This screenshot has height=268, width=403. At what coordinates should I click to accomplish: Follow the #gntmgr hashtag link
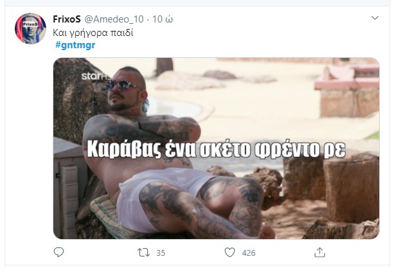coord(75,45)
